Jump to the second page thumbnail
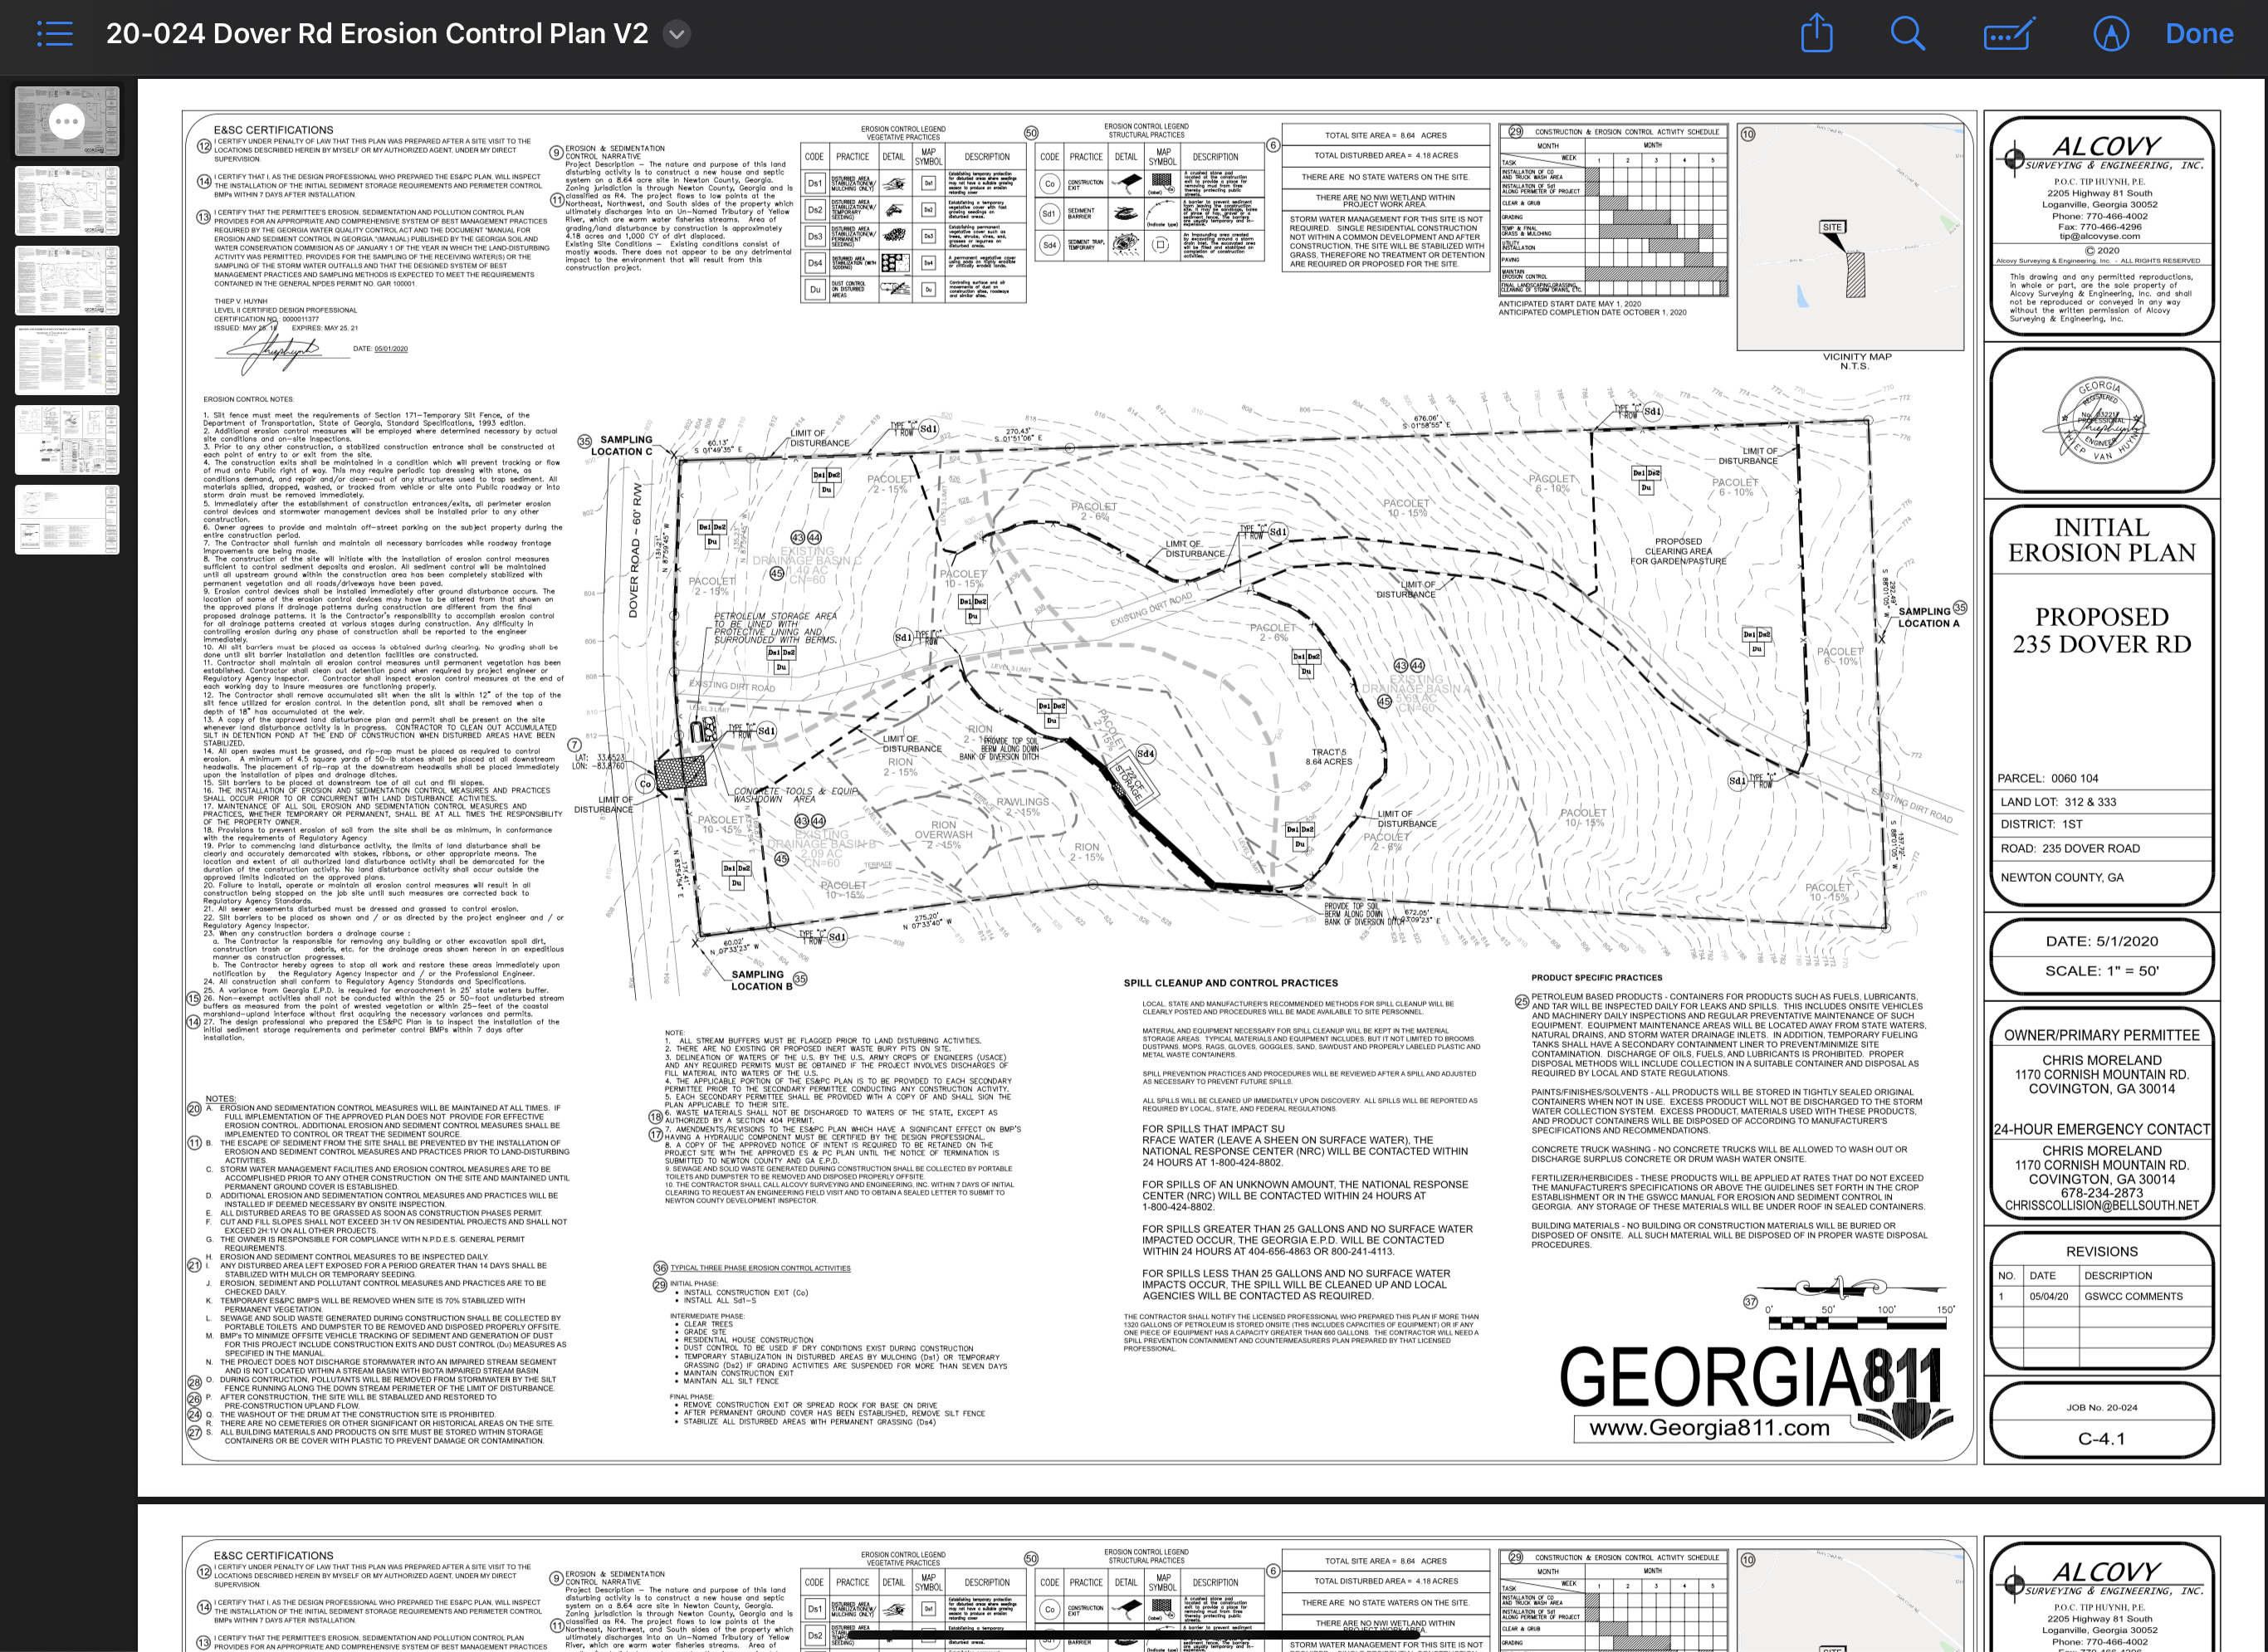2268x1652 pixels. coord(67,201)
